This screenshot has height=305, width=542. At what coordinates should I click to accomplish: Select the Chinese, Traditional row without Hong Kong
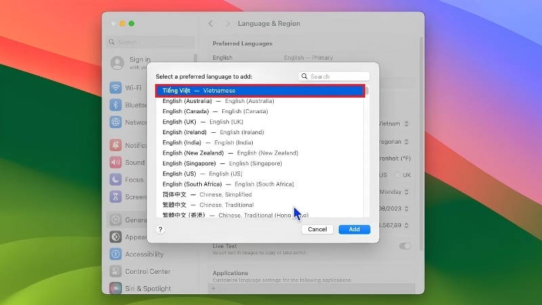point(260,205)
